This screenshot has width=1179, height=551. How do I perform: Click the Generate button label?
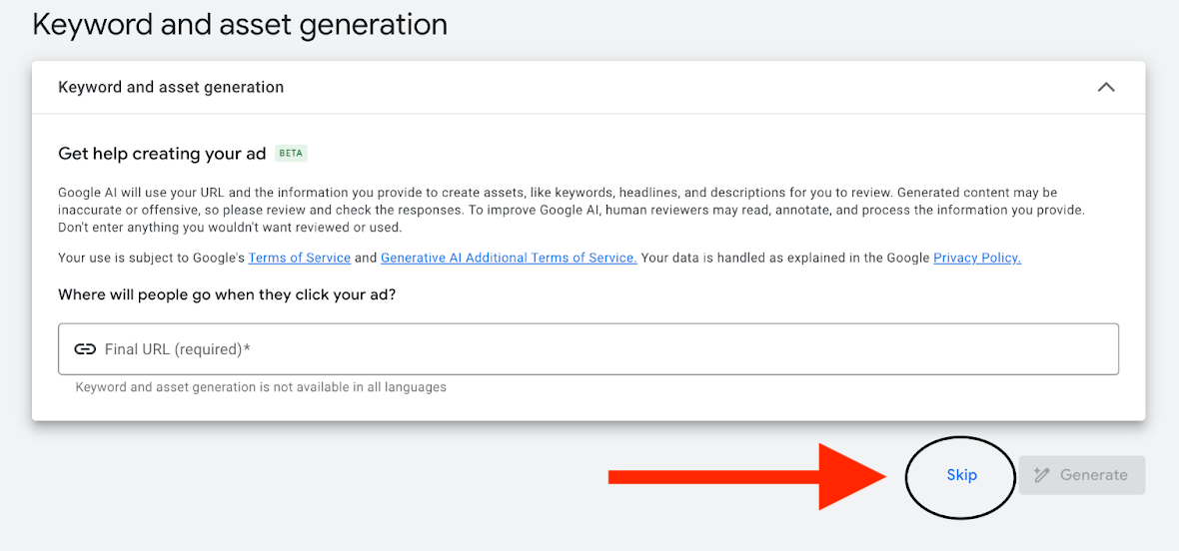tap(1093, 475)
